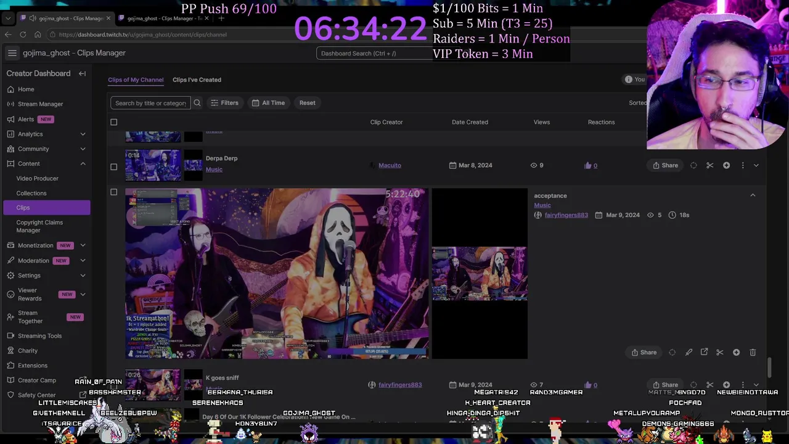The width and height of the screenshot is (789, 444).
Task: Click the feature star icon for acceptance clip
Action: (736, 353)
